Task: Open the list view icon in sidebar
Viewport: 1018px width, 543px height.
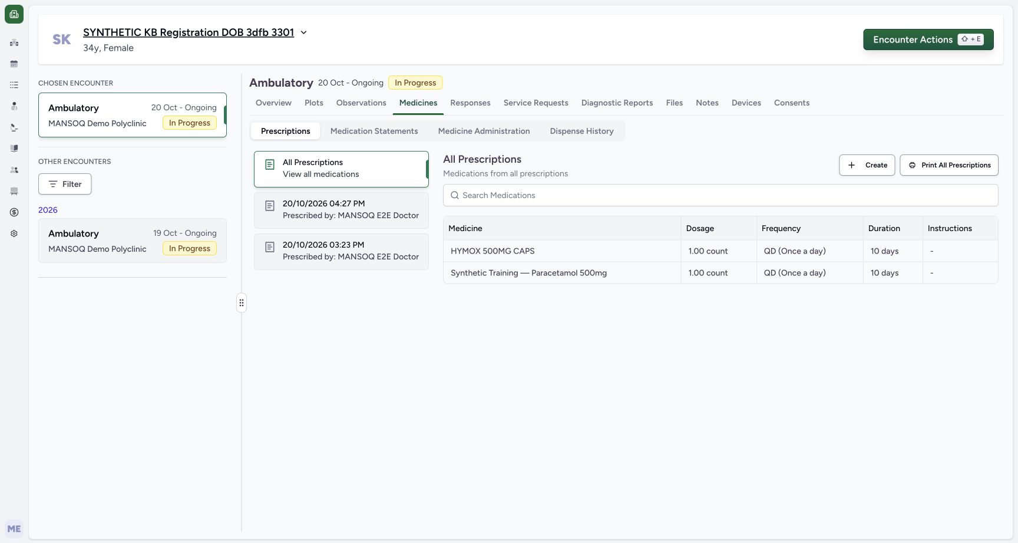Action: [14, 85]
